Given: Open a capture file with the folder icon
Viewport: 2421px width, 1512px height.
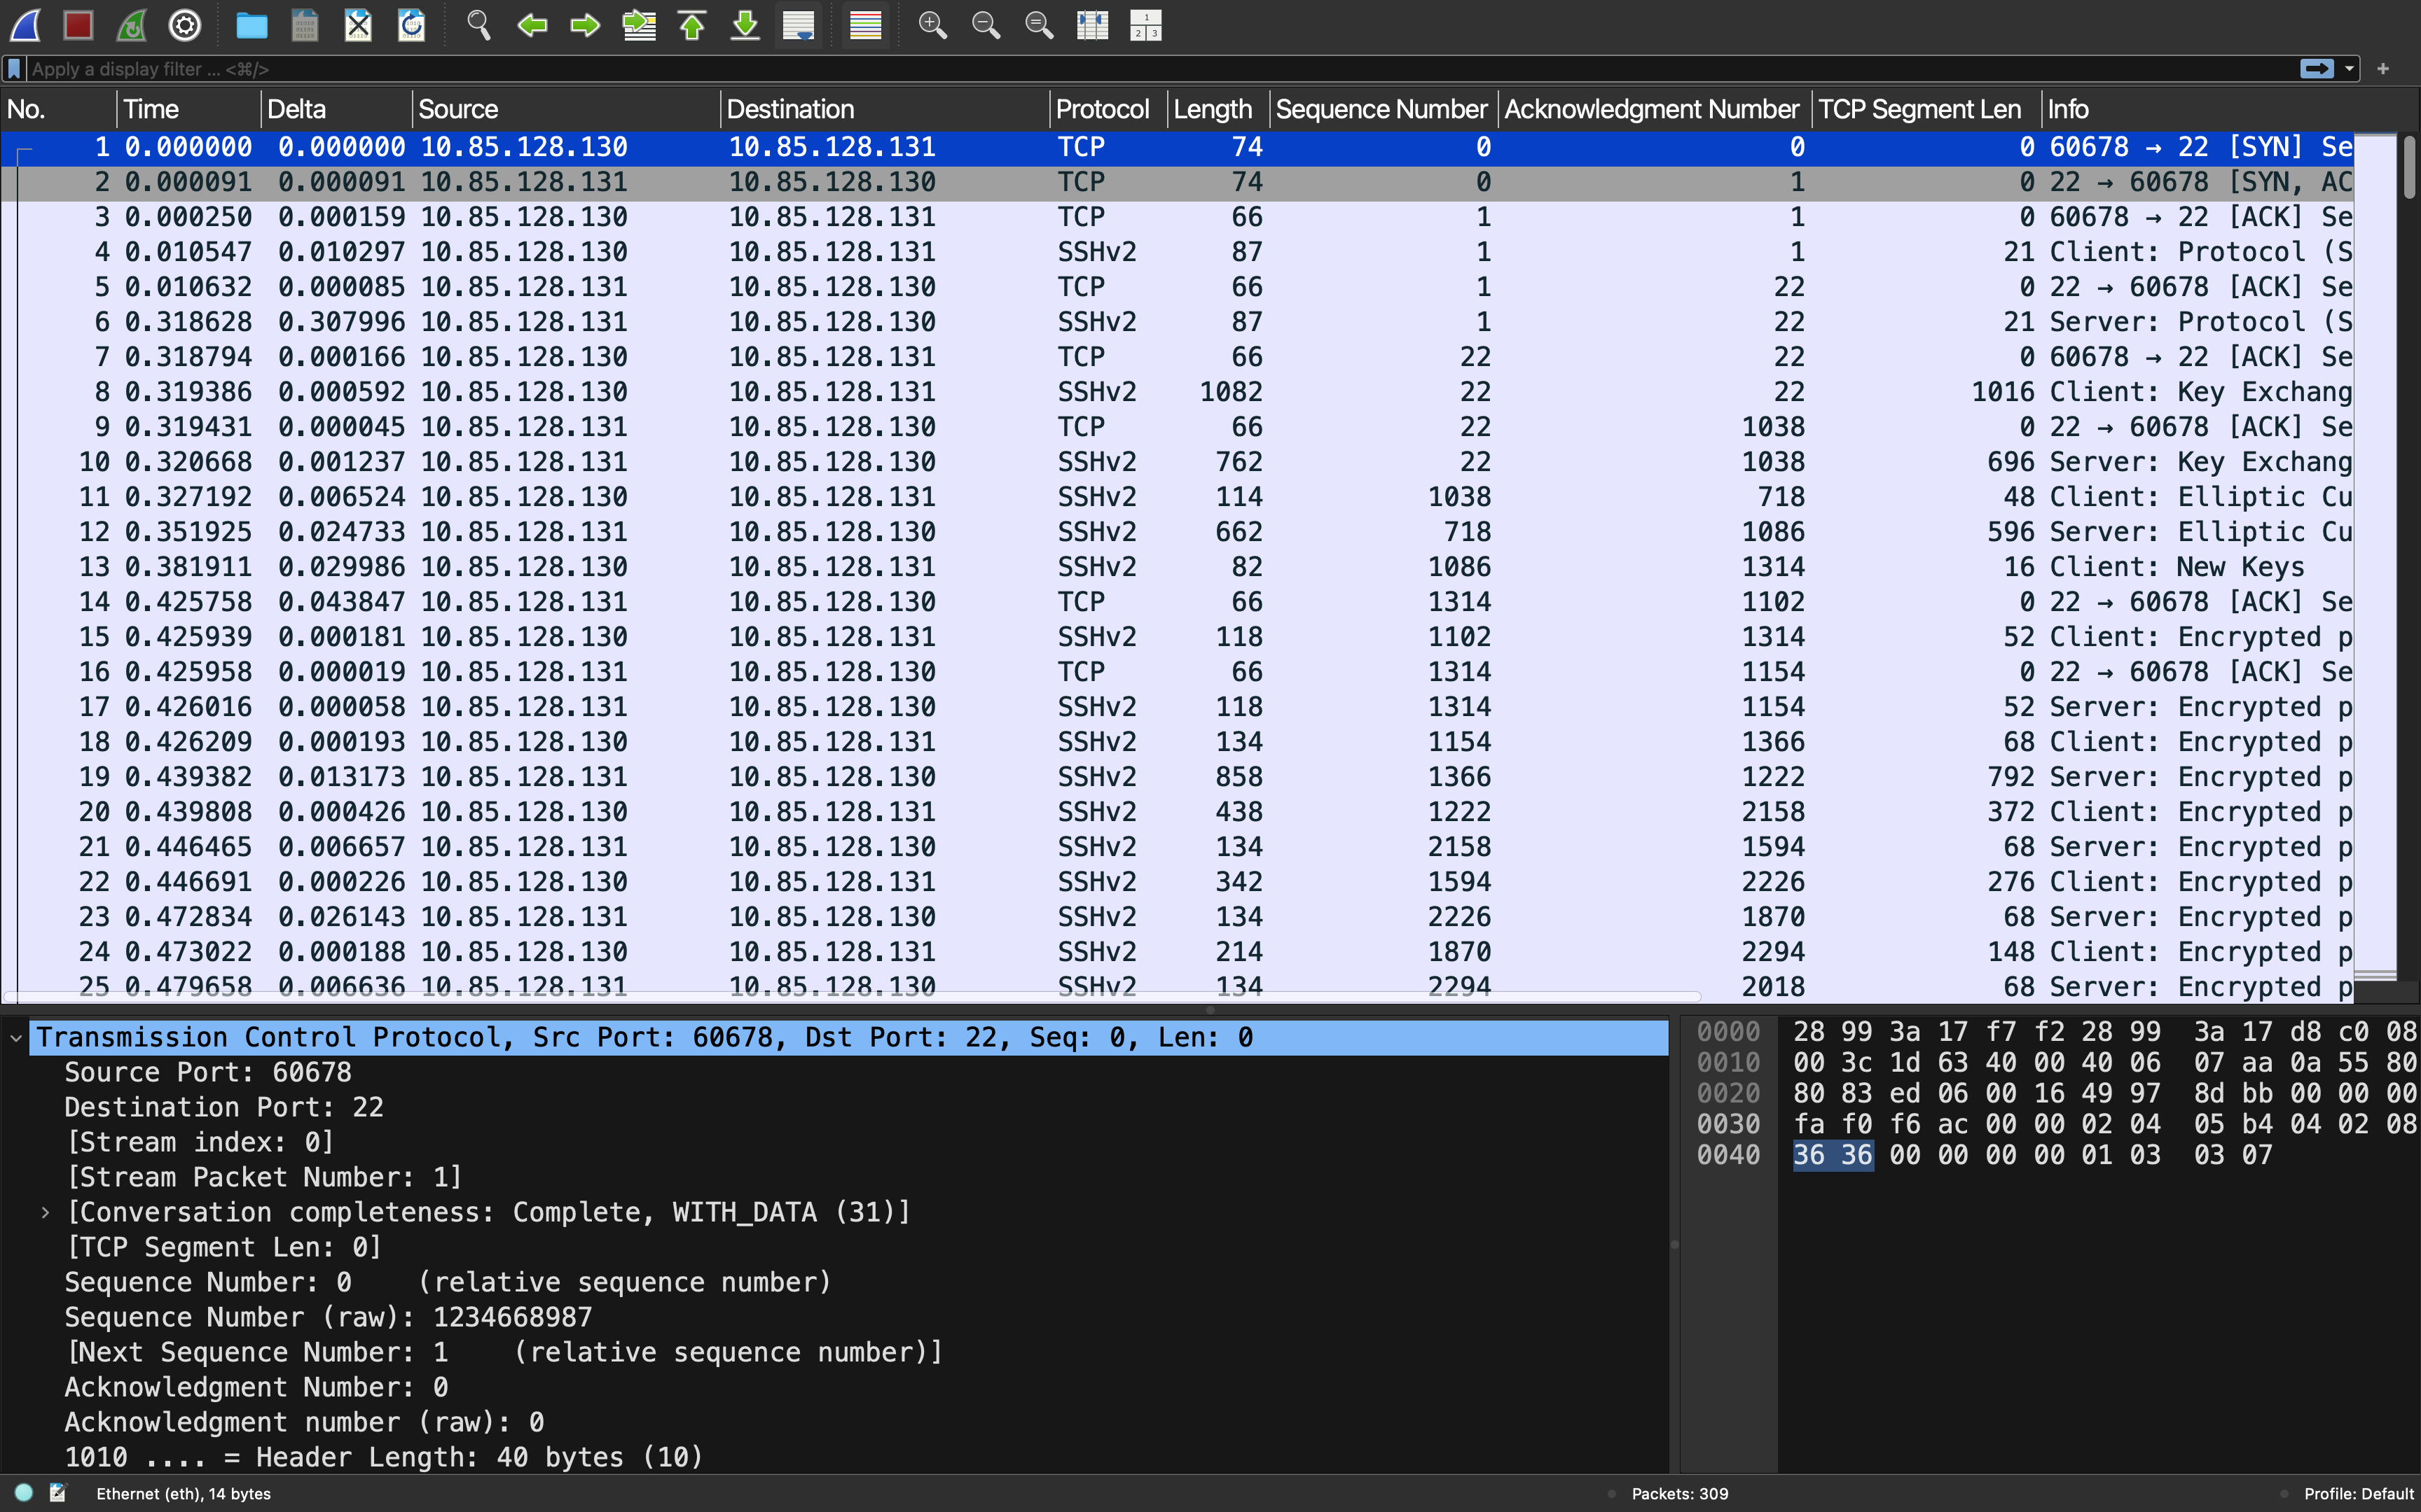Looking at the screenshot, I should [251, 25].
